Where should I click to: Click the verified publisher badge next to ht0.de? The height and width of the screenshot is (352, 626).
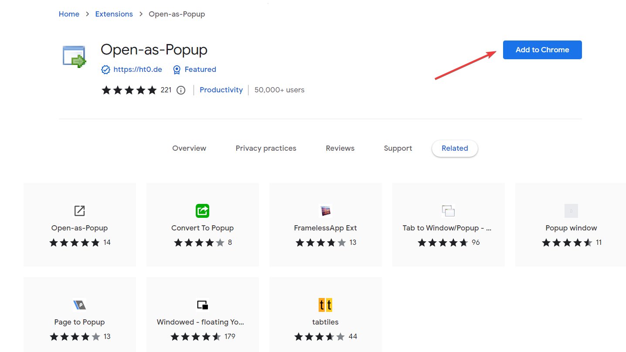point(105,69)
